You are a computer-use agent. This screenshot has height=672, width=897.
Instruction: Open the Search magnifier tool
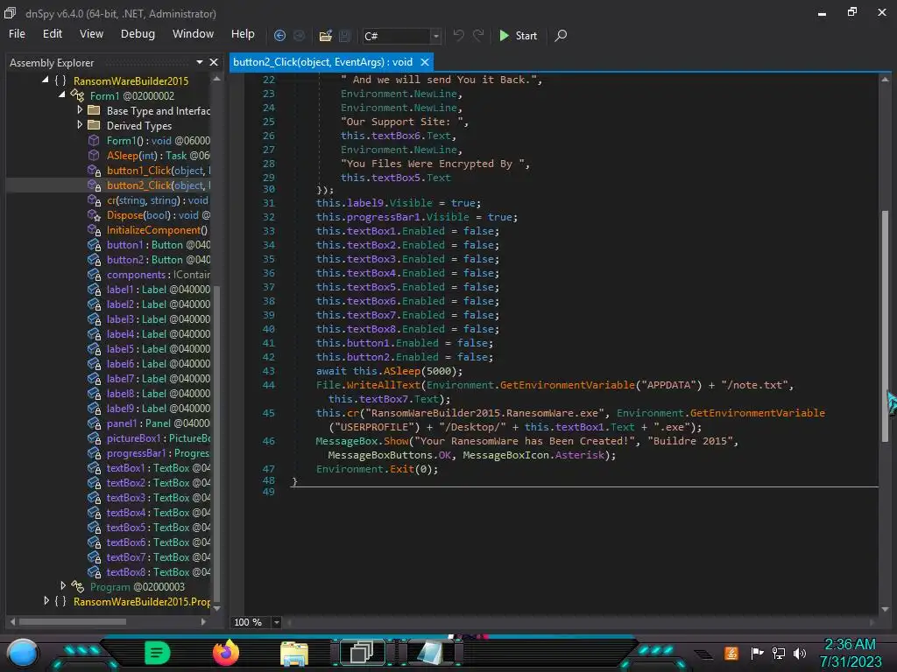(x=561, y=35)
